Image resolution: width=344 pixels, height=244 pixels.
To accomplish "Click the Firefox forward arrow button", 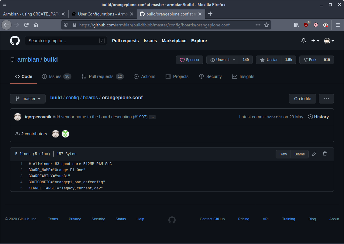I will pyautogui.click(x=16, y=25).
